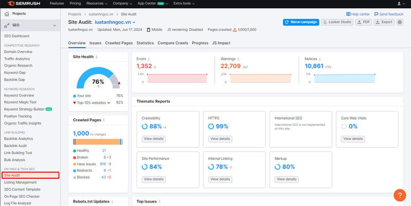The width and height of the screenshot is (411, 206).
Task: Expand the Top-10% websites dropdown
Action: pos(108,103)
